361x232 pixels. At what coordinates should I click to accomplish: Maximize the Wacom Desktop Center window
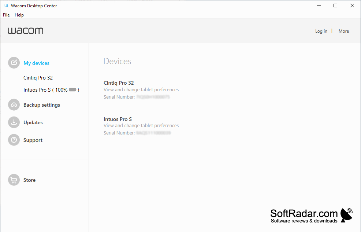[335, 6]
